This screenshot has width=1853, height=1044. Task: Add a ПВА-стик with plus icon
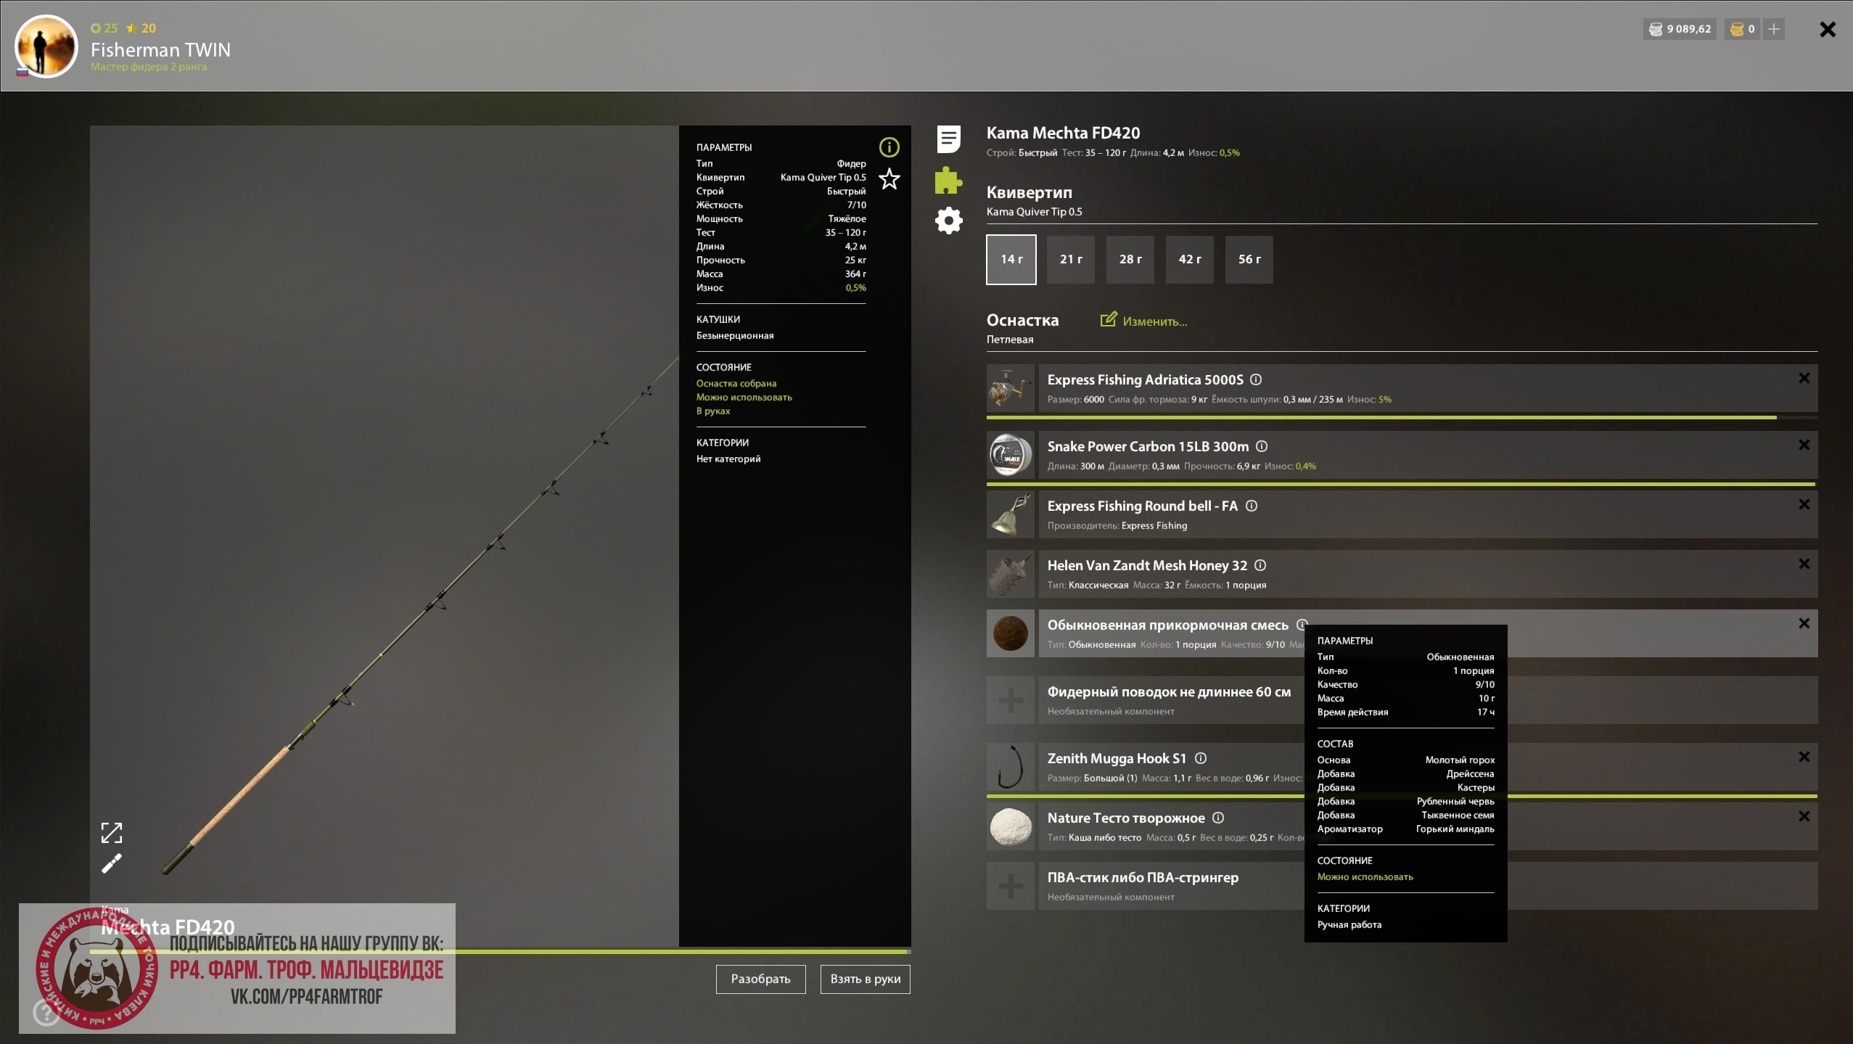click(1011, 886)
